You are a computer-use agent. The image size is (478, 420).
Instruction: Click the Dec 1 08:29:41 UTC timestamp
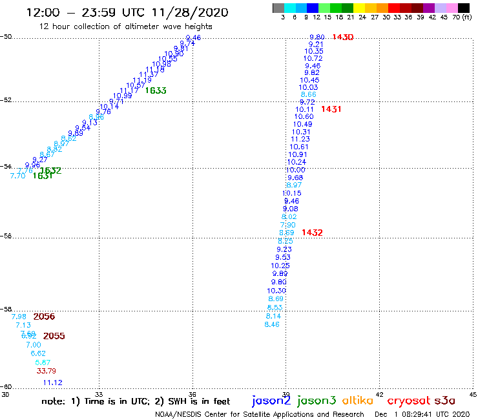coord(422,415)
